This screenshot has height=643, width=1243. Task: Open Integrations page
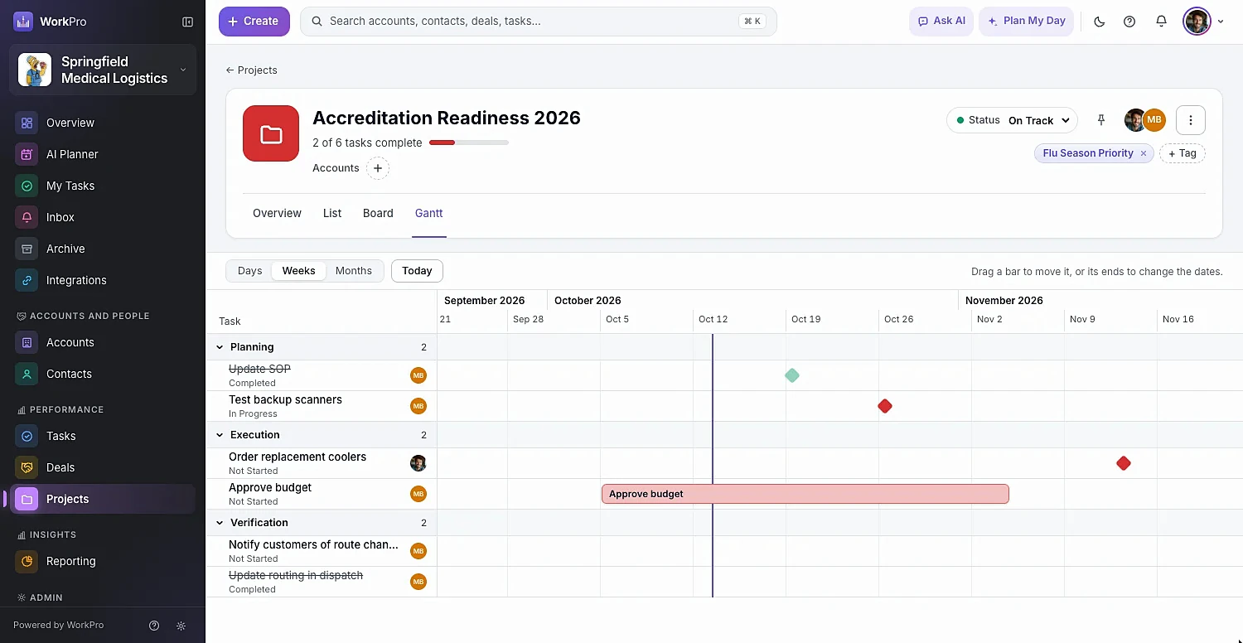tap(103, 280)
